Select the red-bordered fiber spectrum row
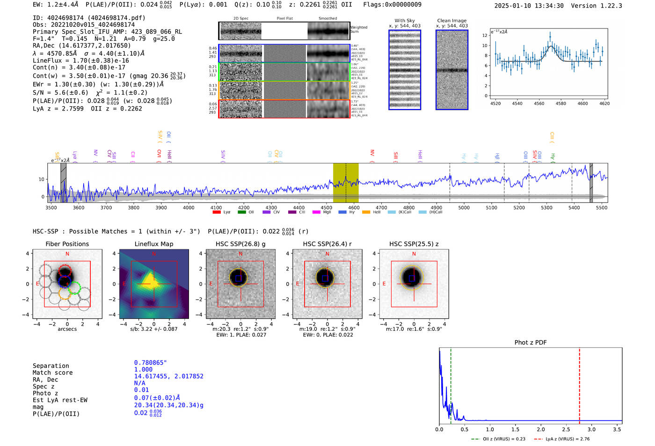 [x=284, y=109]
